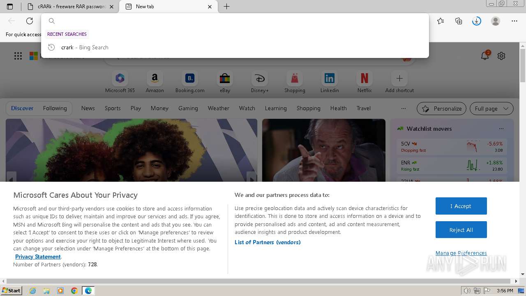Open the 5CV stock row

pos(452,147)
